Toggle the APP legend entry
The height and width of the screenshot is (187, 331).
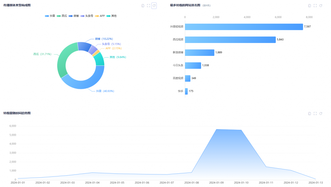click(100, 16)
